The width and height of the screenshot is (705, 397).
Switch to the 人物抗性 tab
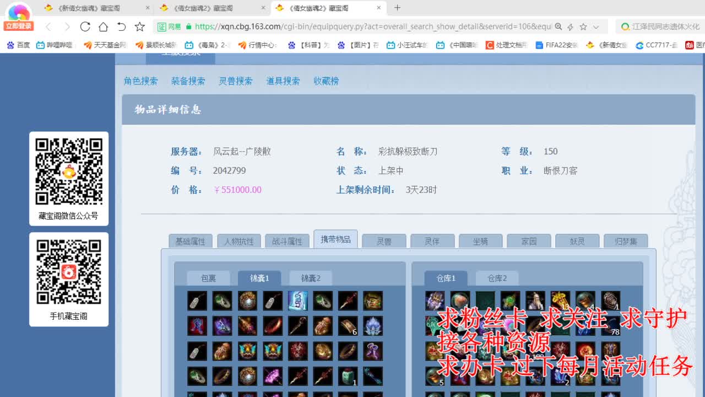point(239,241)
